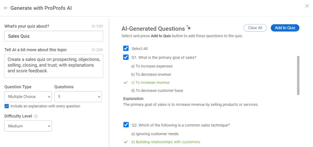313x147 pixels.
Task: Click the 0/200 character counter
Action: [98, 50]
